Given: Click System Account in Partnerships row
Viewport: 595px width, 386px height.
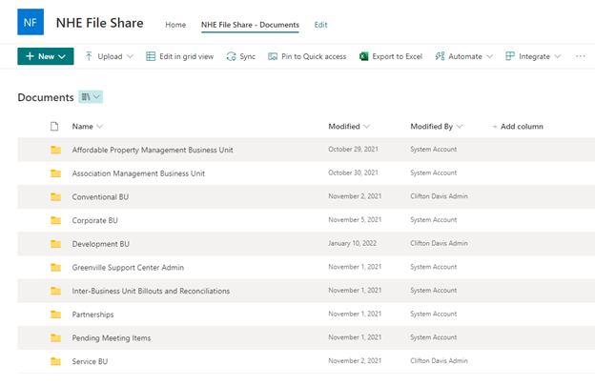Looking at the screenshot, I should point(433,314).
